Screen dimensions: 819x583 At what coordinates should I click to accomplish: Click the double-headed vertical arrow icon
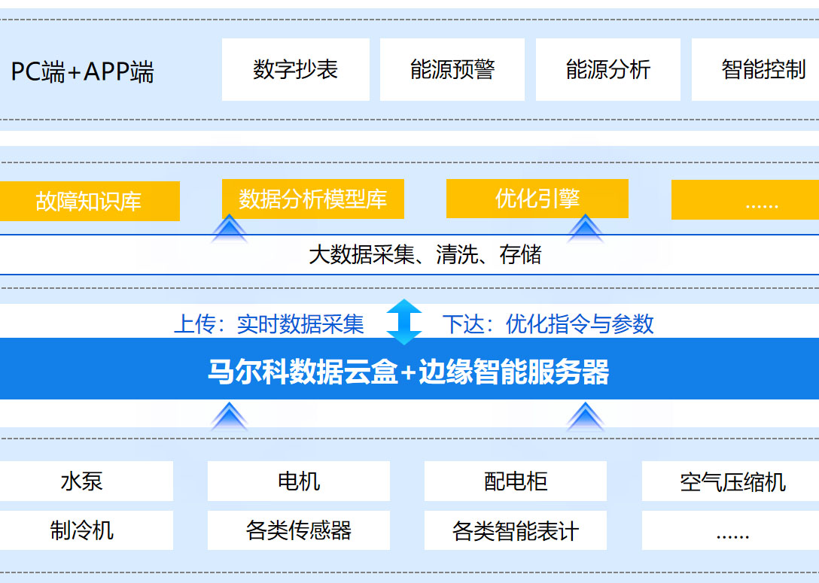pyautogui.click(x=403, y=321)
